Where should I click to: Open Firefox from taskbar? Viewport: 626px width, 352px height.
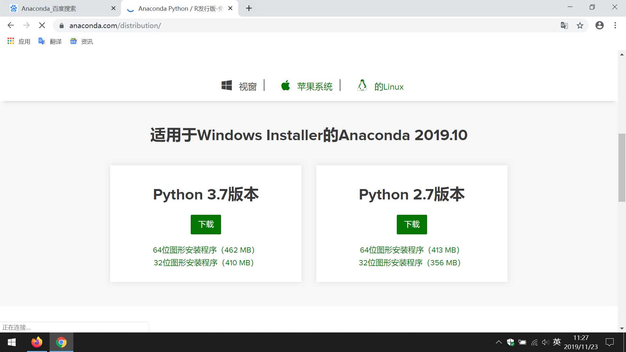click(x=37, y=342)
